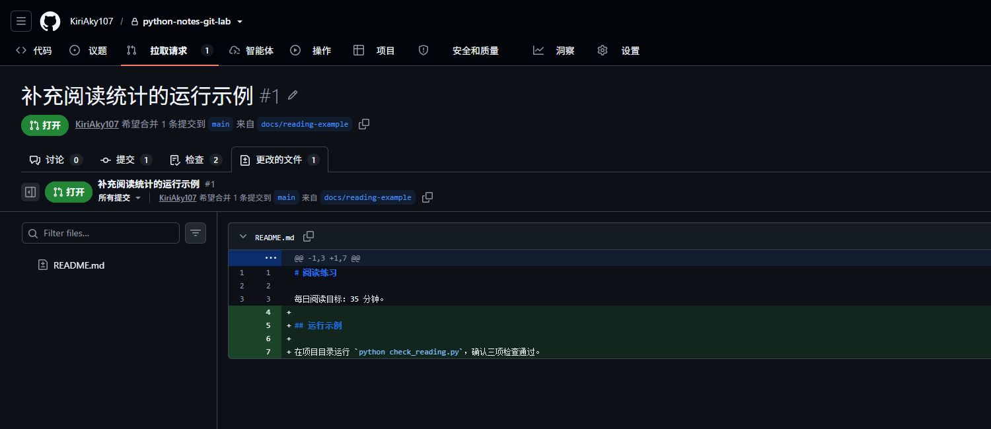Open main branch label in sticky header

coord(286,197)
